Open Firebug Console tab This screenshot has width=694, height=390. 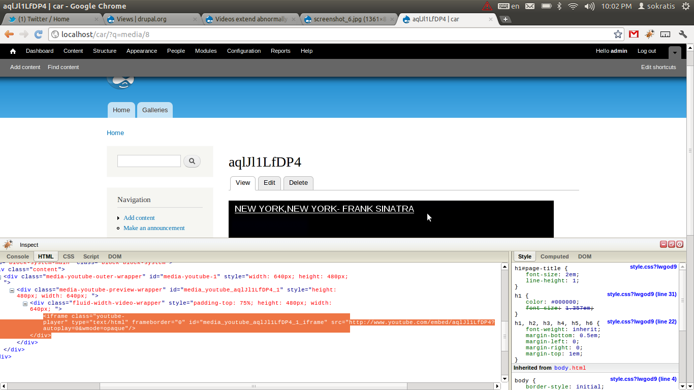(18, 256)
